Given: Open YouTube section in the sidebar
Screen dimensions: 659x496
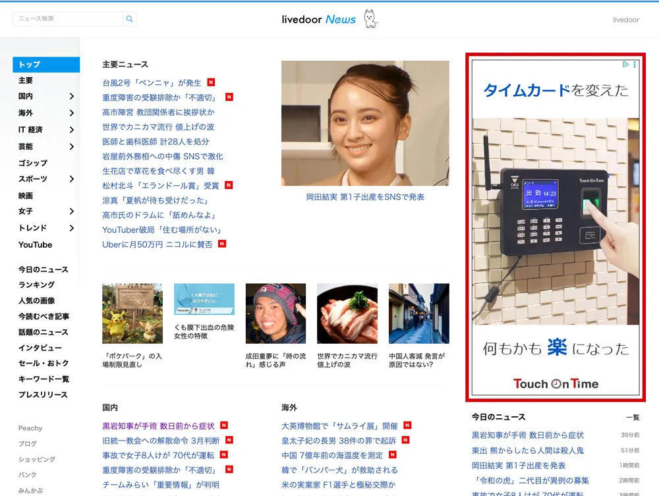Looking at the screenshot, I should tap(36, 244).
